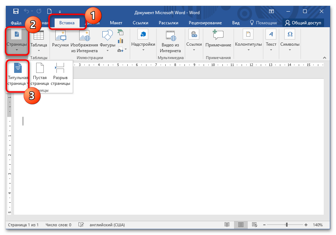Insert a Пустая страница
The width and height of the screenshot is (336, 235).
click(40, 74)
